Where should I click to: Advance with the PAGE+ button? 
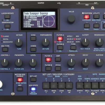pos(96,26)
